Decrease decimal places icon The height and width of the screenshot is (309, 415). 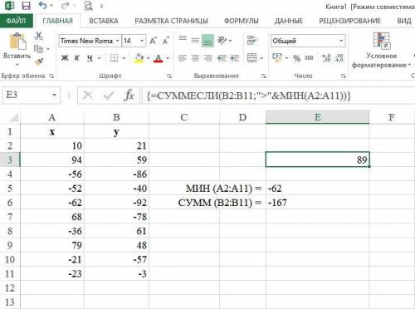[x=339, y=58]
